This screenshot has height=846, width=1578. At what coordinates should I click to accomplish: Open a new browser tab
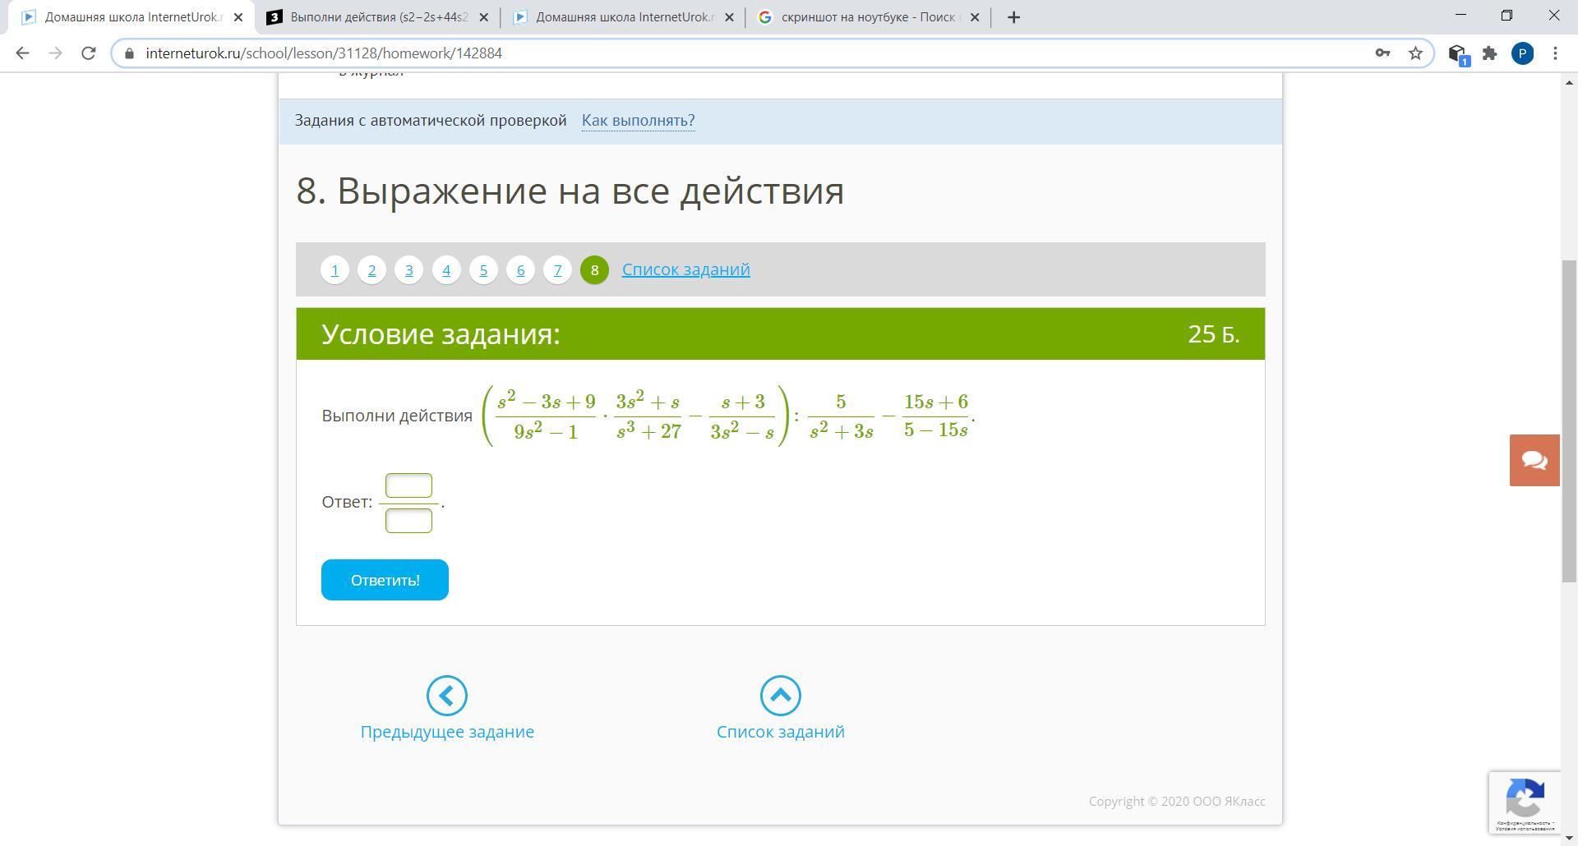[1013, 17]
